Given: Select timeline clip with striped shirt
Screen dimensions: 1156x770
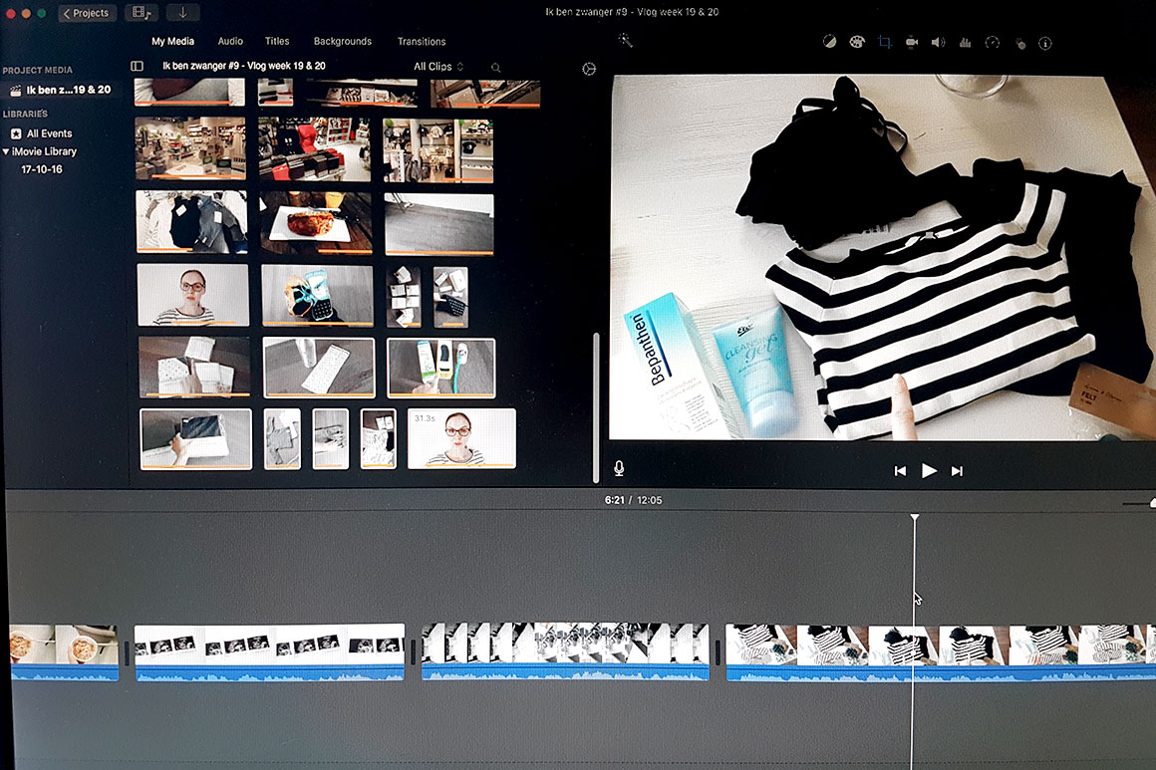Looking at the screenshot, I should (x=941, y=652).
